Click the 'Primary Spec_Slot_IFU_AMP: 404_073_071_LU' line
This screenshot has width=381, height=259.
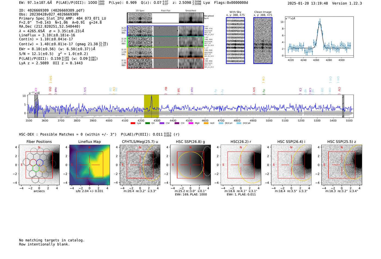point(63,18)
